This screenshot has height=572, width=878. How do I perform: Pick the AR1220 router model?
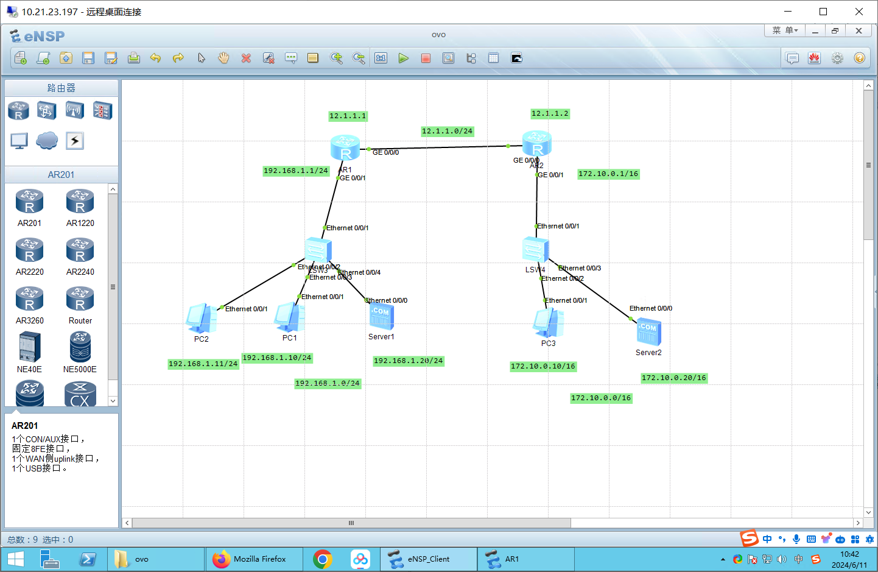[80, 208]
